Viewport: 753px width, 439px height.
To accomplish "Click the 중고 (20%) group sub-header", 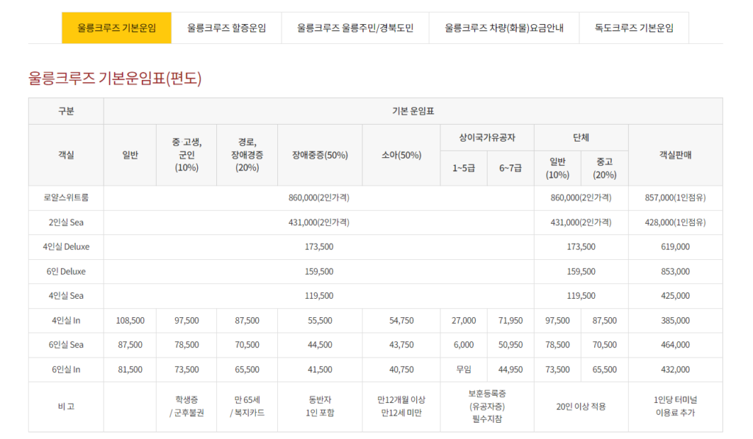I will [x=604, y=168].
